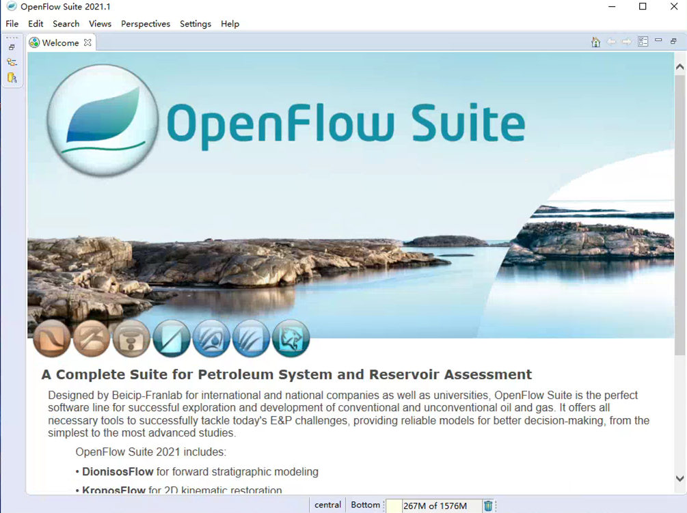Restore the Welcome view panel size

[x=673, y=41]
